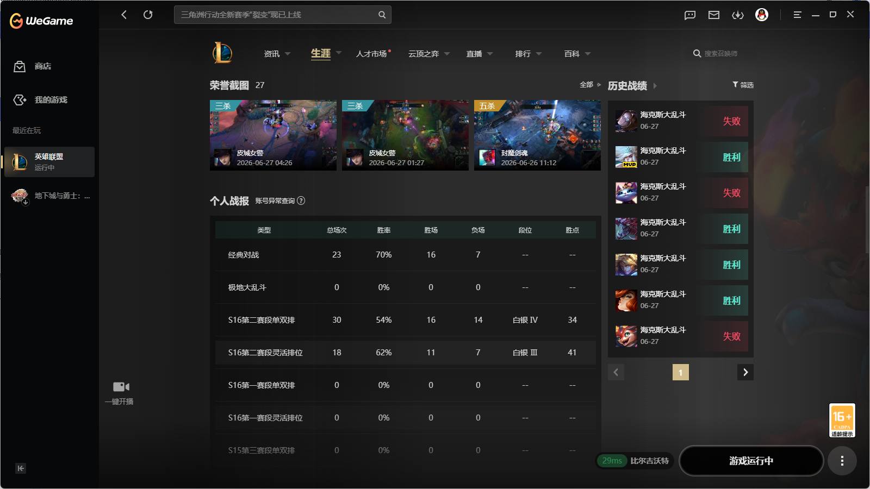Open the chat messages icon
The image size is (870, 489).
coord(690,15)
